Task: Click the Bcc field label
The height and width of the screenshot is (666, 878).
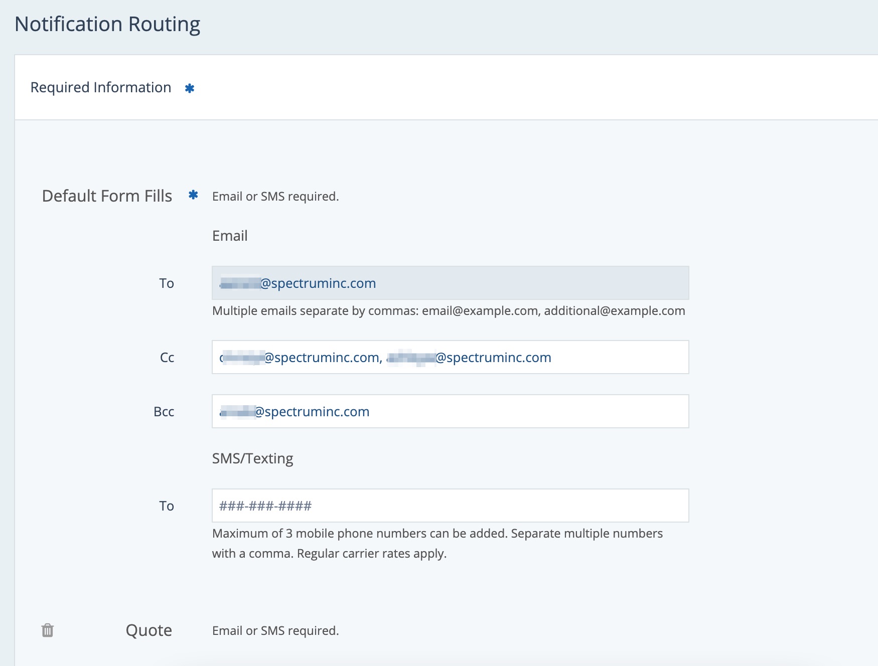Action: [164, 412]
